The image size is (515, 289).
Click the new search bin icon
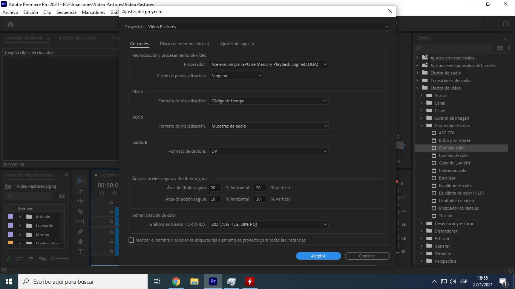tap(62, 196)
